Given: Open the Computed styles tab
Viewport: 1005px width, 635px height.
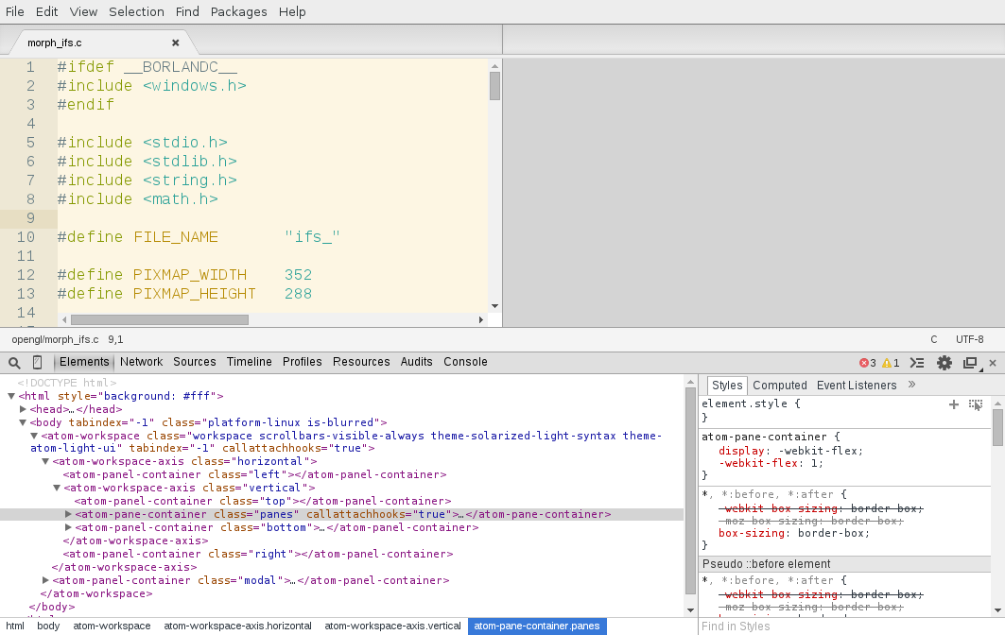Looking at the screenshot, I should pyautogui.click(x=780, y=386).
